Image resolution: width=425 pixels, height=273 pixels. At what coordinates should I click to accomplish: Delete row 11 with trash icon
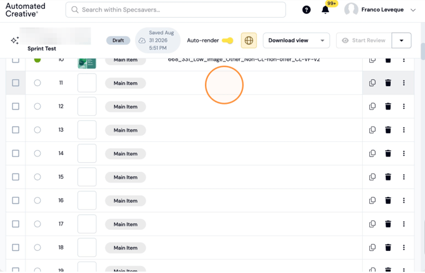click(388, 83)
